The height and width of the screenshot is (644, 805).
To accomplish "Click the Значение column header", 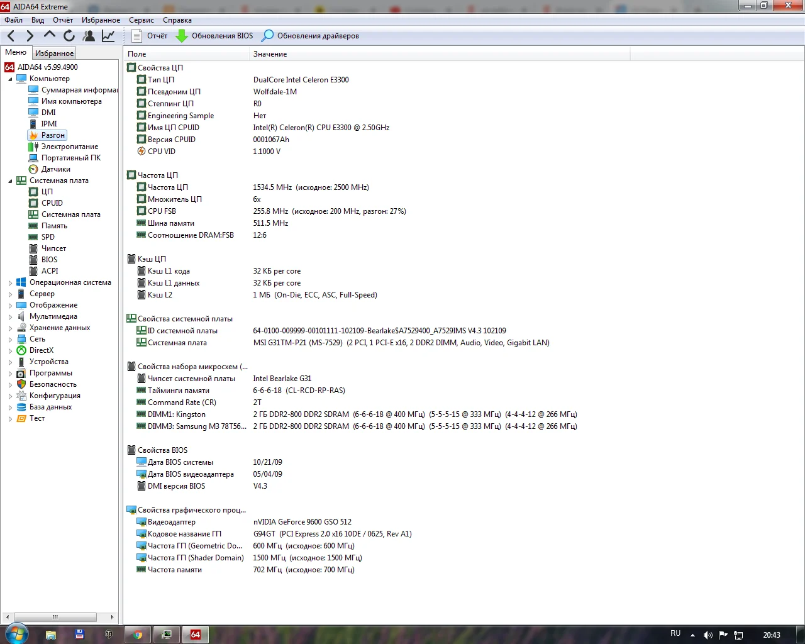I will [270, 54].
